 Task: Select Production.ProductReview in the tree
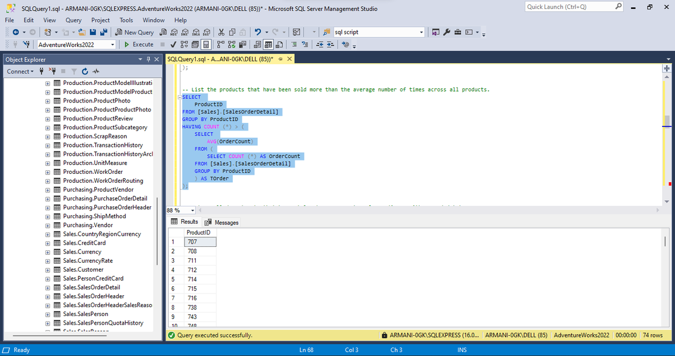[x=98, y=119]
